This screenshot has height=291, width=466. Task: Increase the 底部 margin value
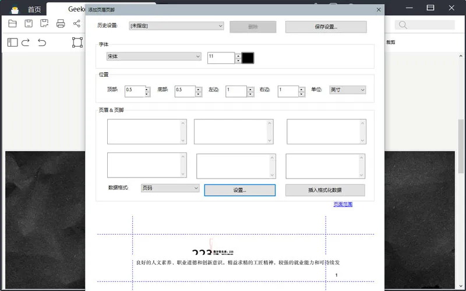tap(199, 90)
